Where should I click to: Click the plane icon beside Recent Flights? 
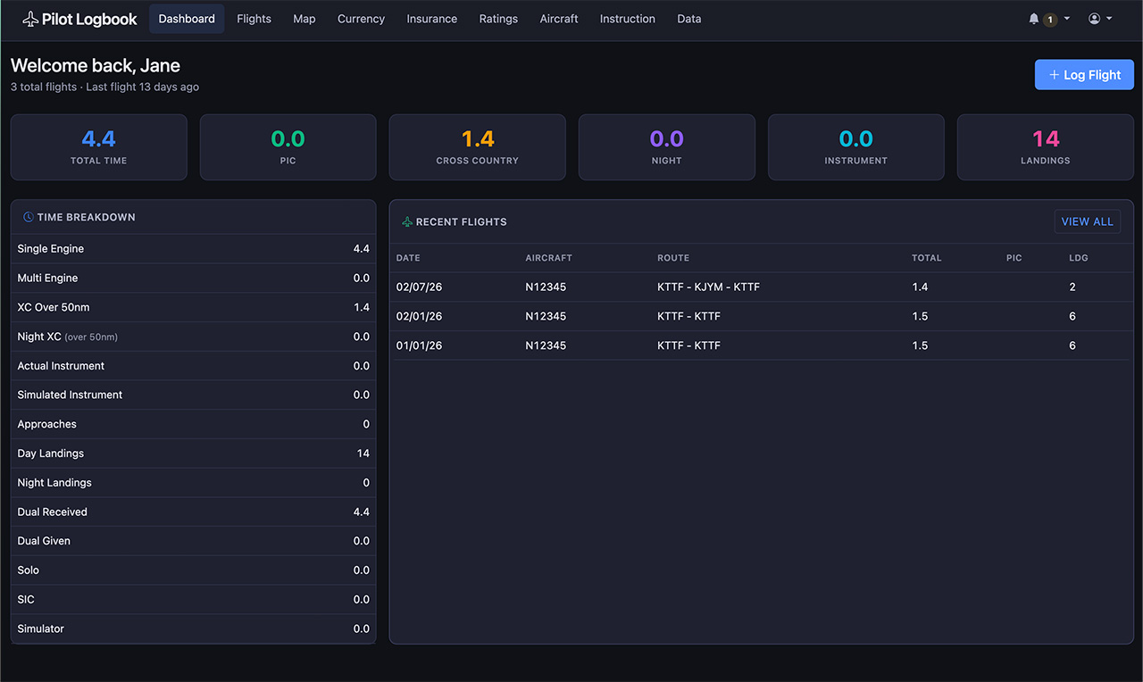pyautogui.click(x=407, y=221)
